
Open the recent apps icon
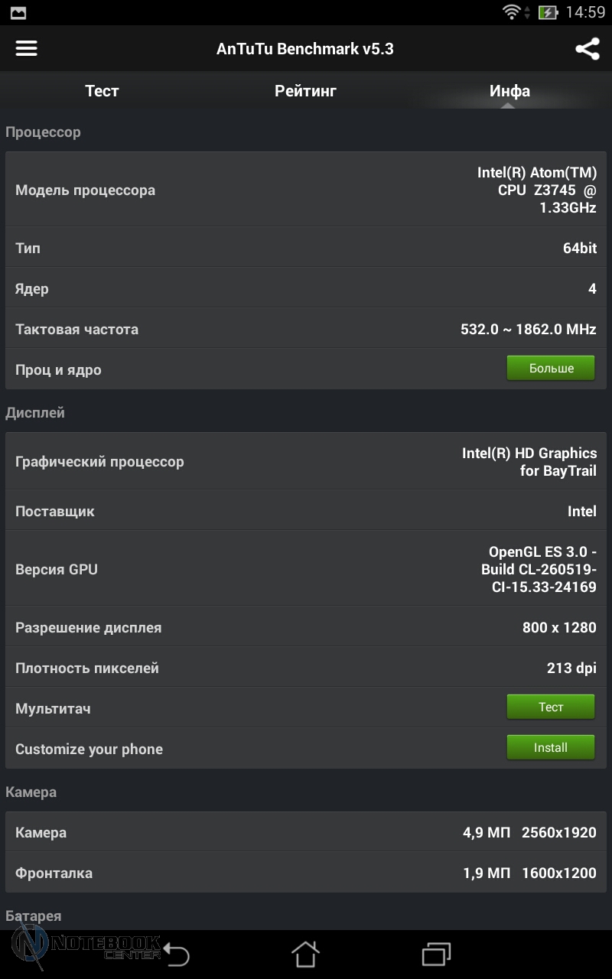tap(437, 955)
